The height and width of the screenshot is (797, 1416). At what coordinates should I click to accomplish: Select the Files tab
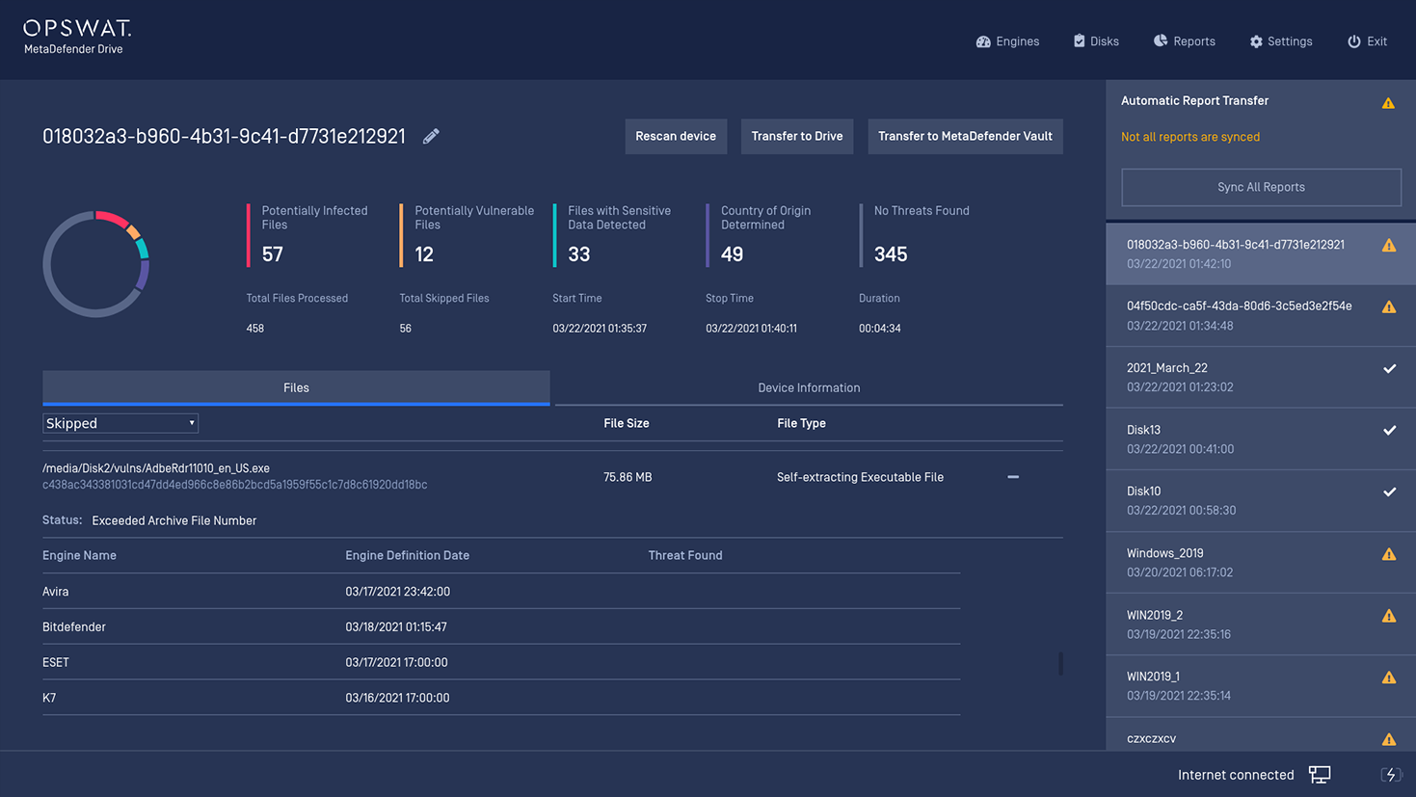pyautogui.click(x=296, y=387)
